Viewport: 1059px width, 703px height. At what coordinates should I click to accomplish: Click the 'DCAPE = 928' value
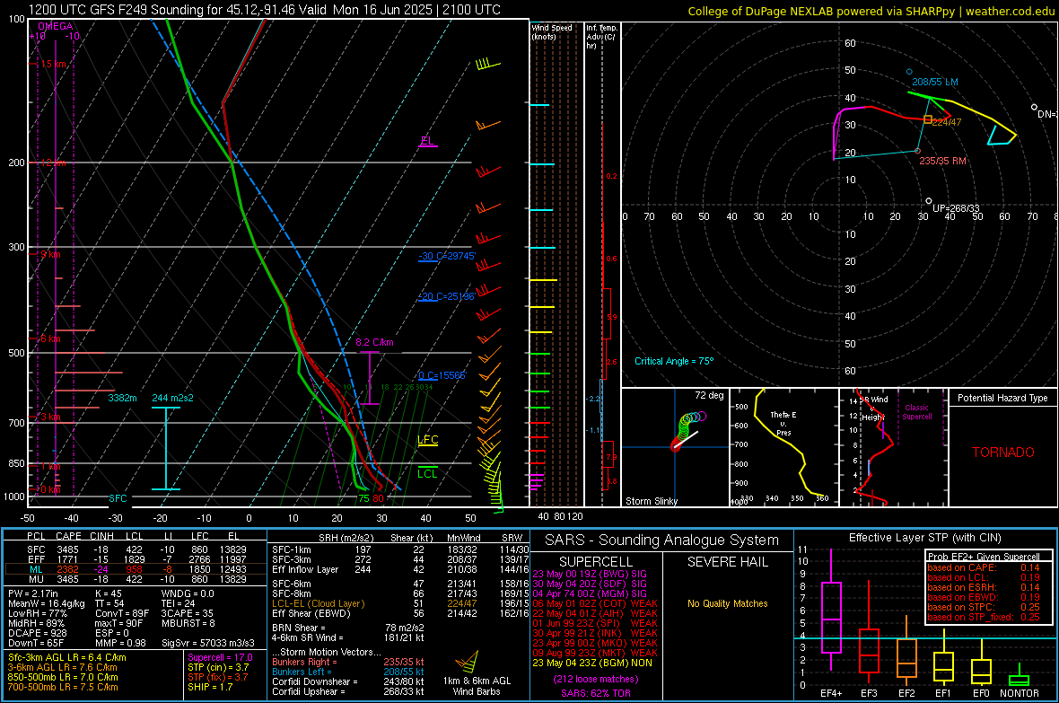(37, 633)
